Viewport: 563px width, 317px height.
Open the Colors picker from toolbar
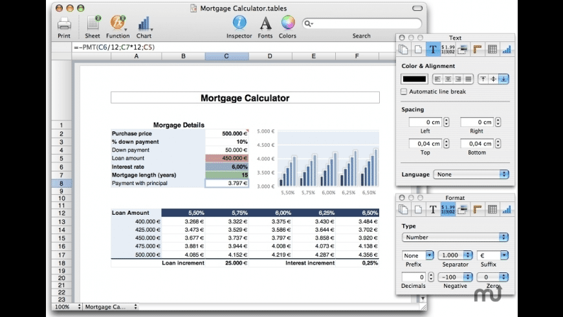coord(287,23)
